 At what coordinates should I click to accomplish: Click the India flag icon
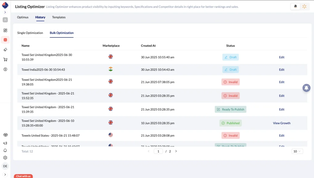pos(110,69)
